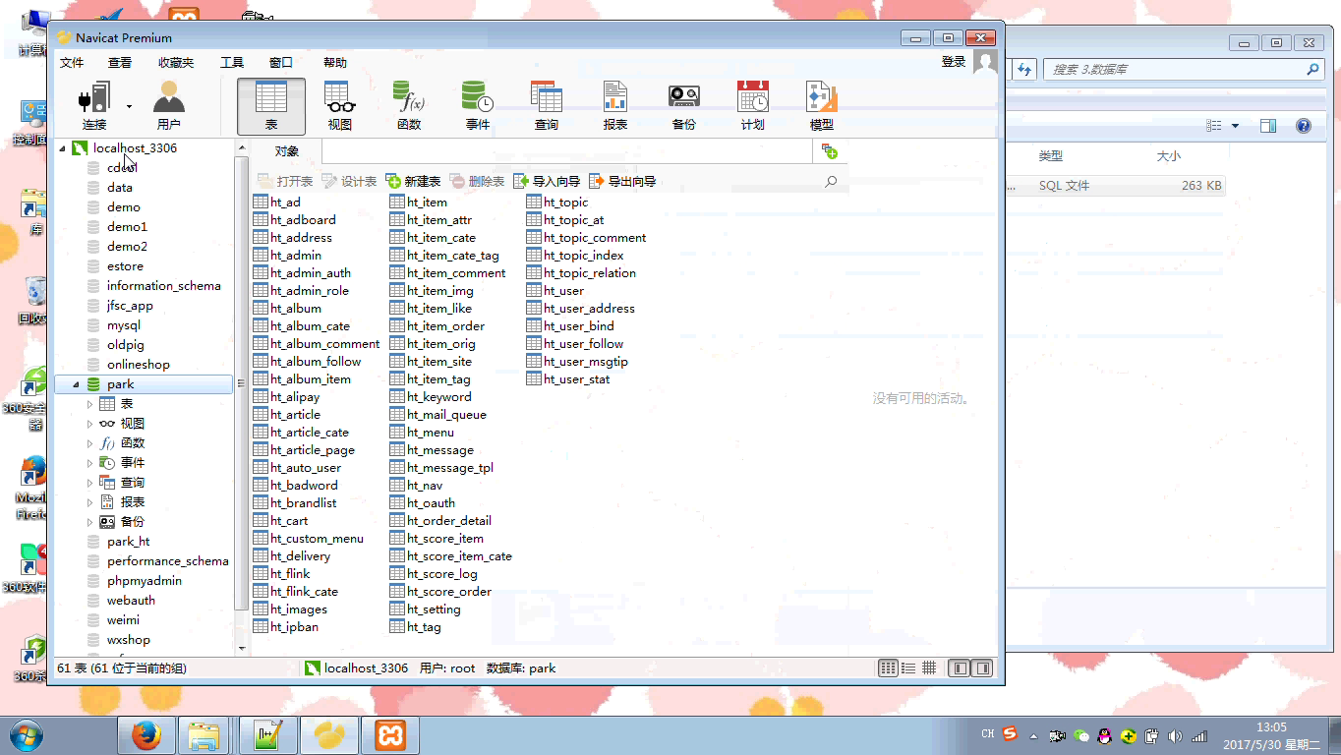
Task: Click the User toolbar icon
Action: 169,106
